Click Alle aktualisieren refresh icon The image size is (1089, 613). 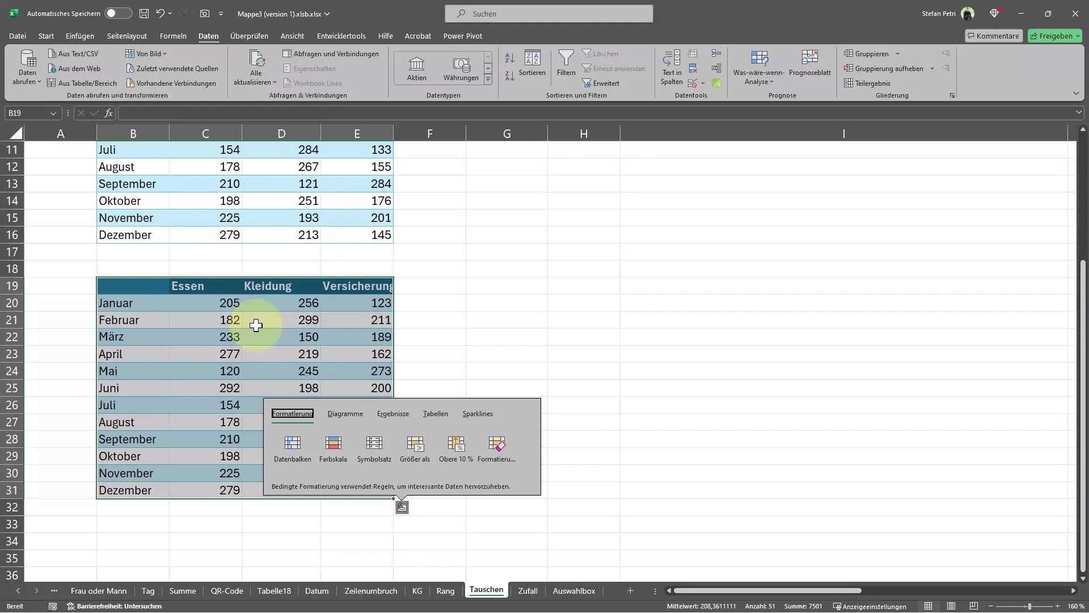(256, 58)
